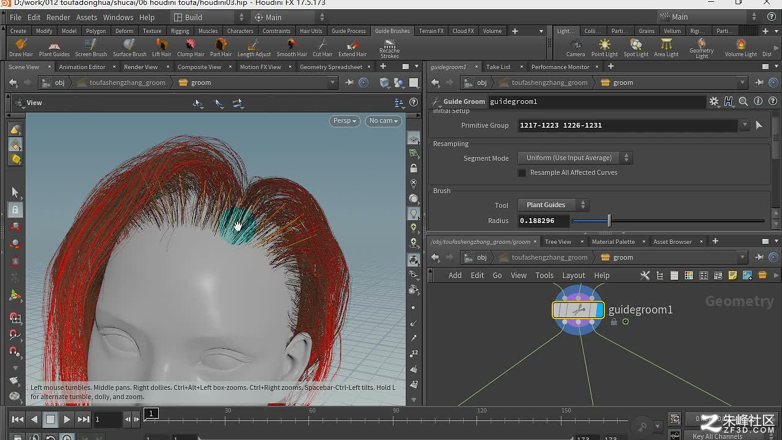The image size is (782, 440).
Task: Open help for the Guide Groom node
Action: point(773,101)
